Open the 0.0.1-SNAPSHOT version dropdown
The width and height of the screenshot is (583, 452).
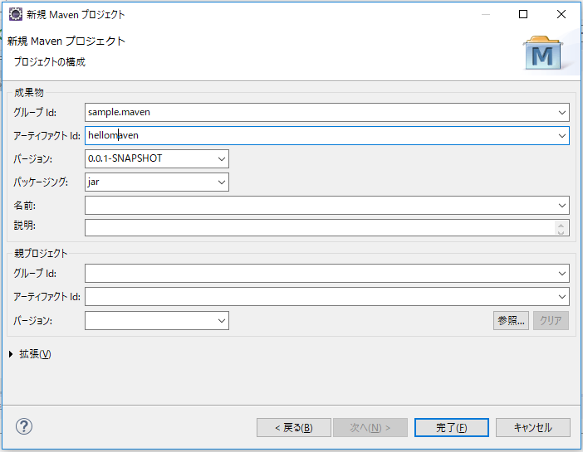(222, 159)
